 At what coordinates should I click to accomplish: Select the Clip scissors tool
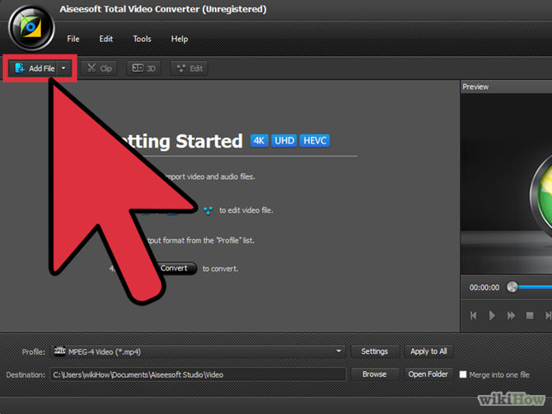99,68
